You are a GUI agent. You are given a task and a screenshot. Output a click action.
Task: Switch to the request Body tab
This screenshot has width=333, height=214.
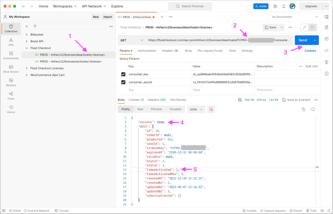click(188, 50)
